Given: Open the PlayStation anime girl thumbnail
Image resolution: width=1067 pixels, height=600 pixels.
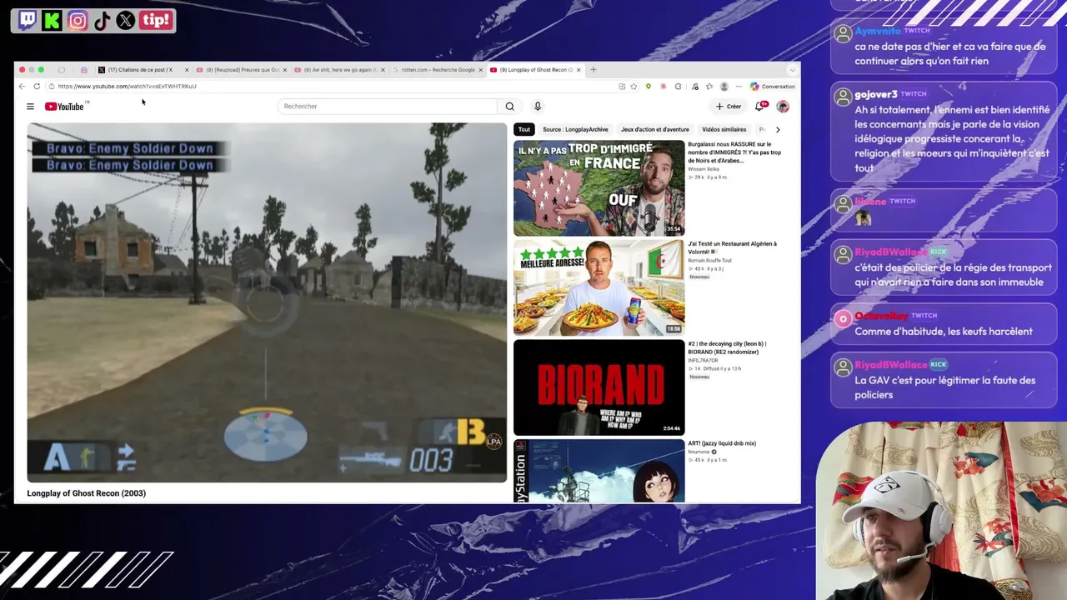Looking at the screenshot, I should coord(599,471).
